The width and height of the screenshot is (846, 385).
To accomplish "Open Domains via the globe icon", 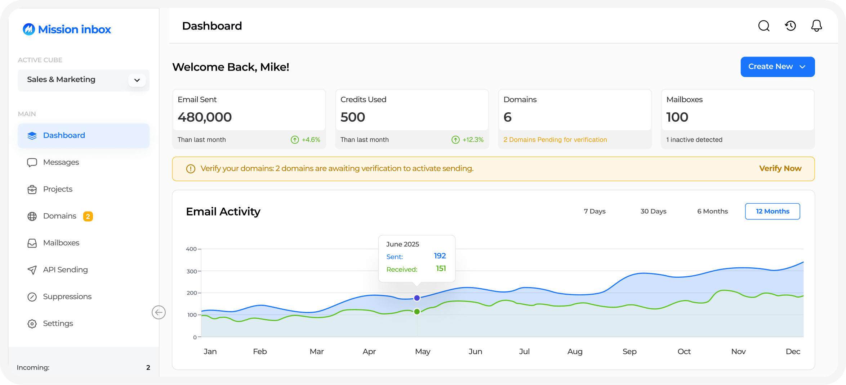I will (32, 216).
